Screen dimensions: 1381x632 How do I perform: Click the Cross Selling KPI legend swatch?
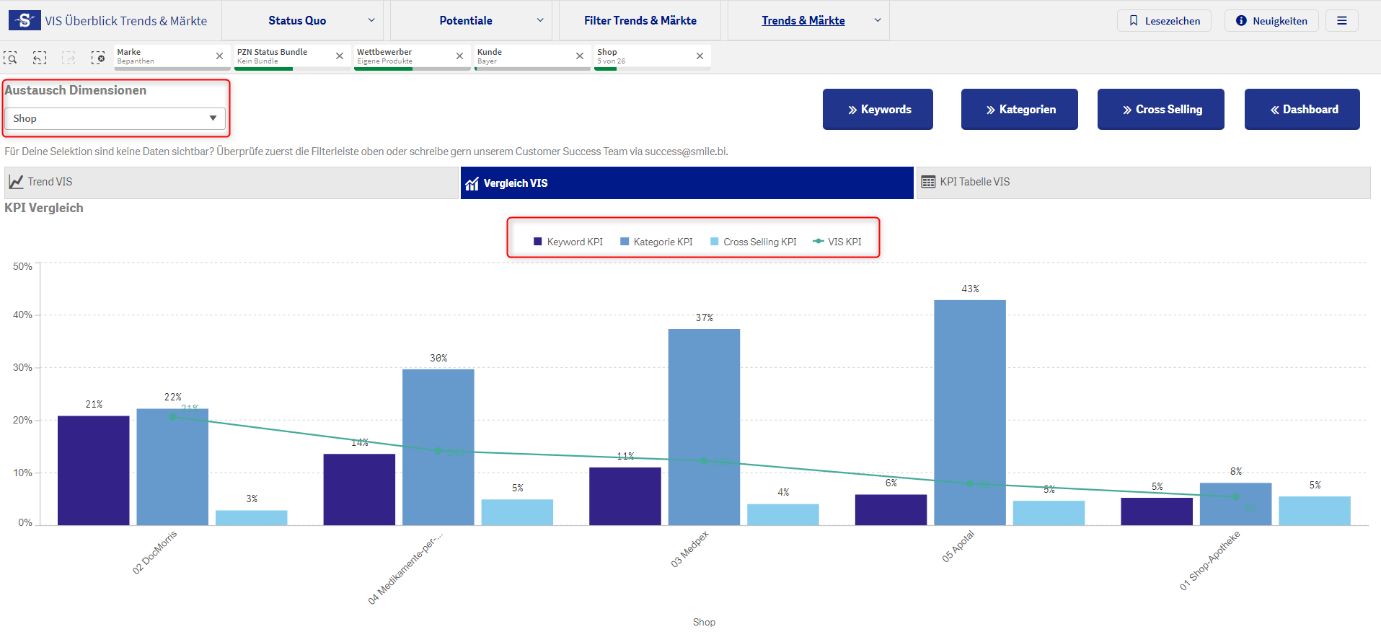point(715,242)
